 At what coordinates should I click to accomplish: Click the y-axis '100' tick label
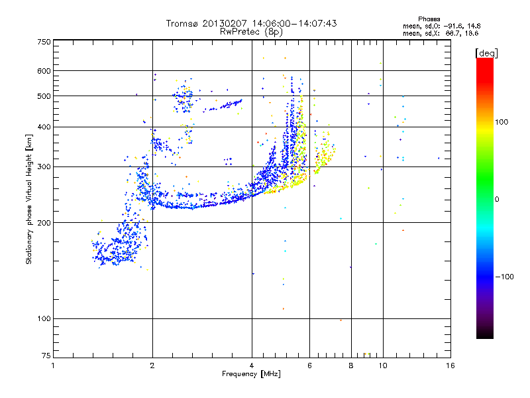point(44,318)
